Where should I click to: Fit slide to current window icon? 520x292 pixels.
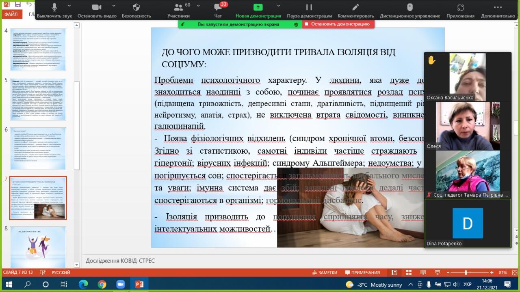click(x=514, y=273)
